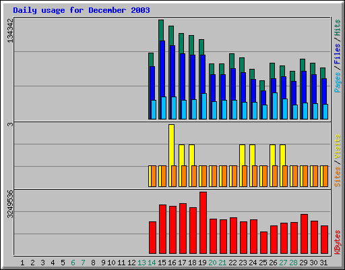The height and width of the screenshot is (270, 345).
Task: Click day label 10 on the axis
Action: 111,263
